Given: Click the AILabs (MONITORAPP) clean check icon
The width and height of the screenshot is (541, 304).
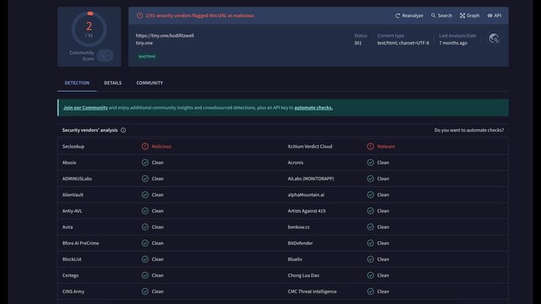Looking at the screenshot, I should [370, 178].
